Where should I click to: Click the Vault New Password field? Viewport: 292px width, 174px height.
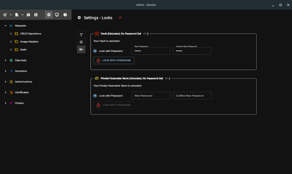click(x=151, y=51)
